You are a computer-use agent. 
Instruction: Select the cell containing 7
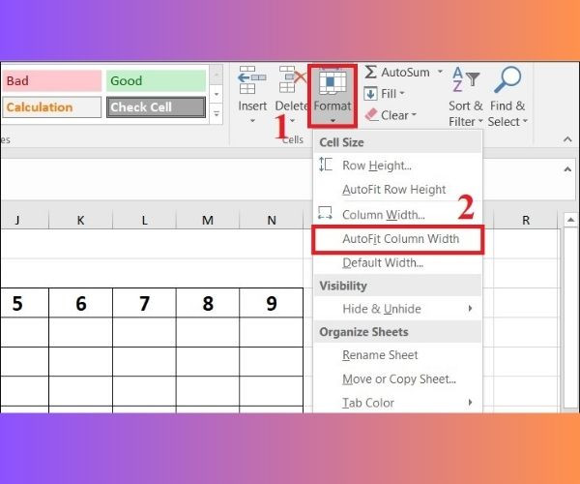tap(144, 303)
